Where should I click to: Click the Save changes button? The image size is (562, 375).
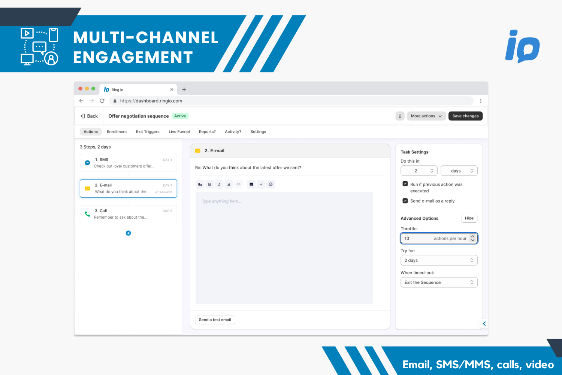(465, 116)
